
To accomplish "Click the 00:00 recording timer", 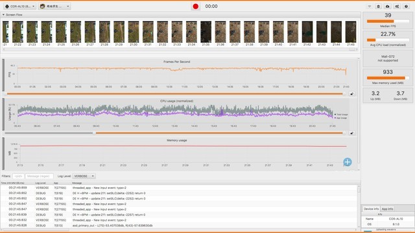I will tap(211, 6).
